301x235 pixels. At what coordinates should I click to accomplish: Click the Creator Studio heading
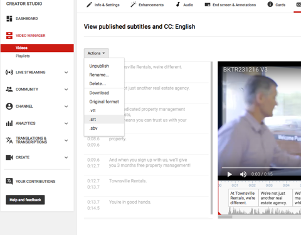[x=24, y=4]
